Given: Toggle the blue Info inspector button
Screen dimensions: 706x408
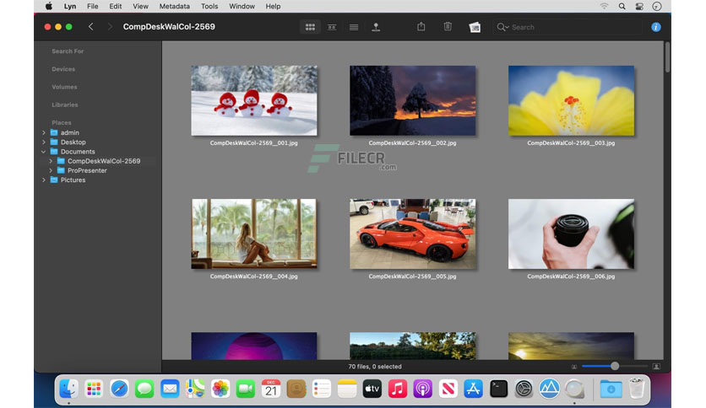Looking at the screenshot, I should pos(656,27).
